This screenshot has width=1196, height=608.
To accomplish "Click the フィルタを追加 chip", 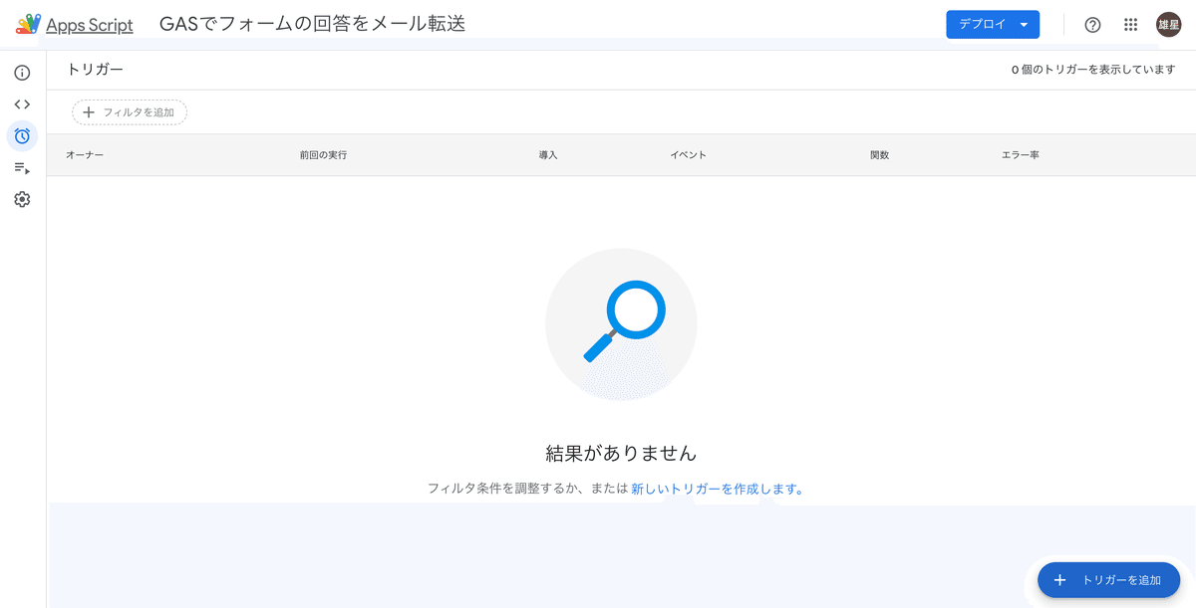I will point(130,112).
